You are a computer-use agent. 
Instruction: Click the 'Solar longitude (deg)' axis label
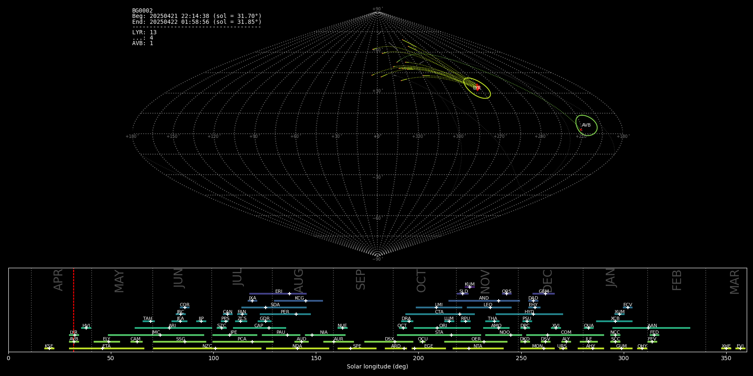tap(377, 366)
